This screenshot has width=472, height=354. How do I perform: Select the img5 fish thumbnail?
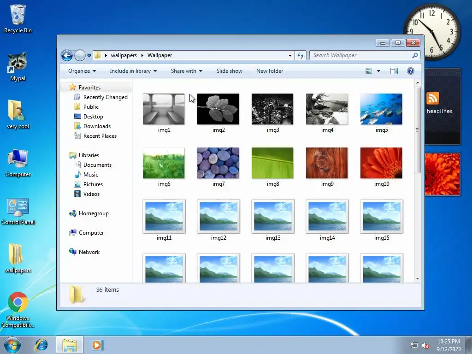click(x=381, y=109)
